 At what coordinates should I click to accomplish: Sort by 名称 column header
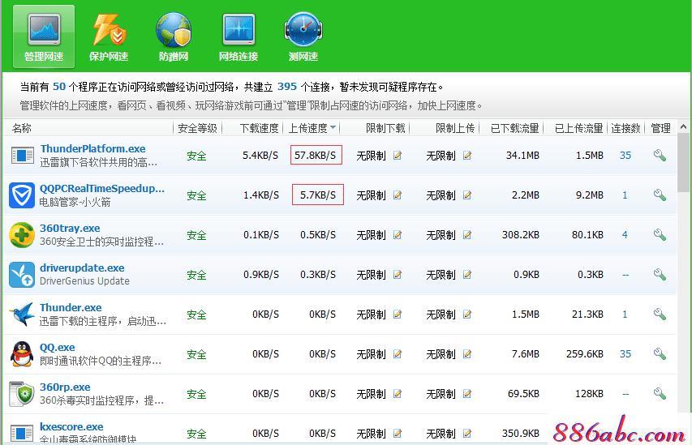(x=22, y=128)
